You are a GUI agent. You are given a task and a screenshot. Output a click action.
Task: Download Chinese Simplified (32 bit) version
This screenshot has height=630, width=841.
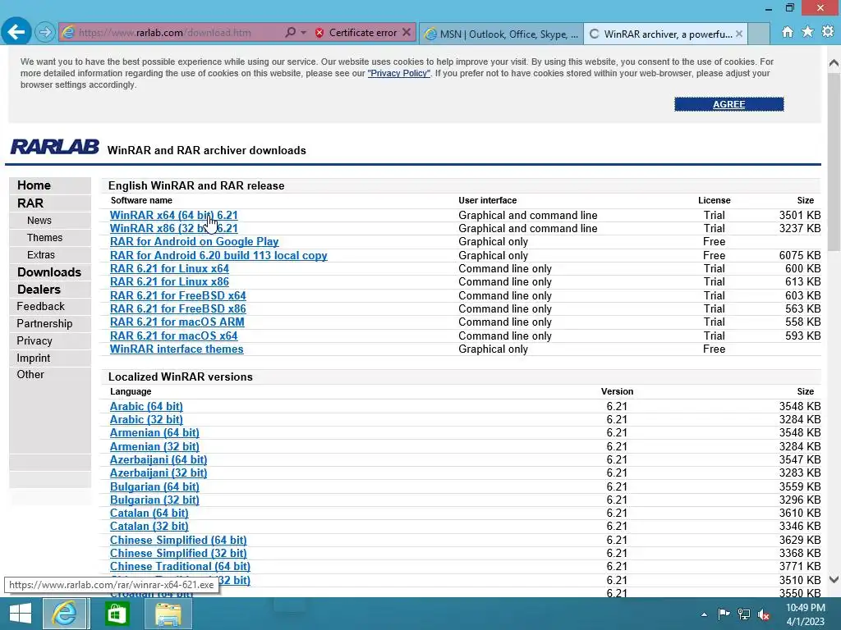(178, 554)
